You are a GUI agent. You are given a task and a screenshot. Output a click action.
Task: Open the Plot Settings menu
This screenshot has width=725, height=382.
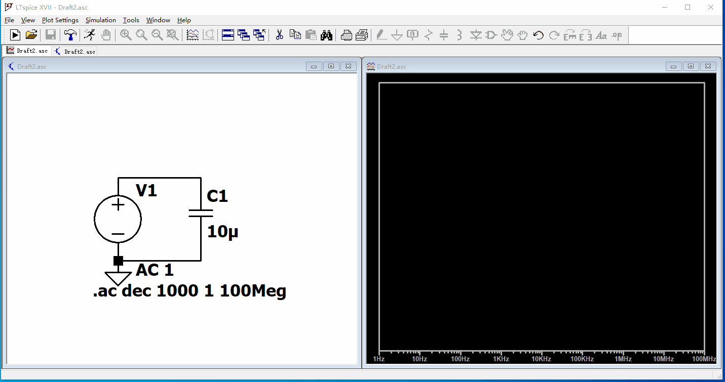pos(60,20)
